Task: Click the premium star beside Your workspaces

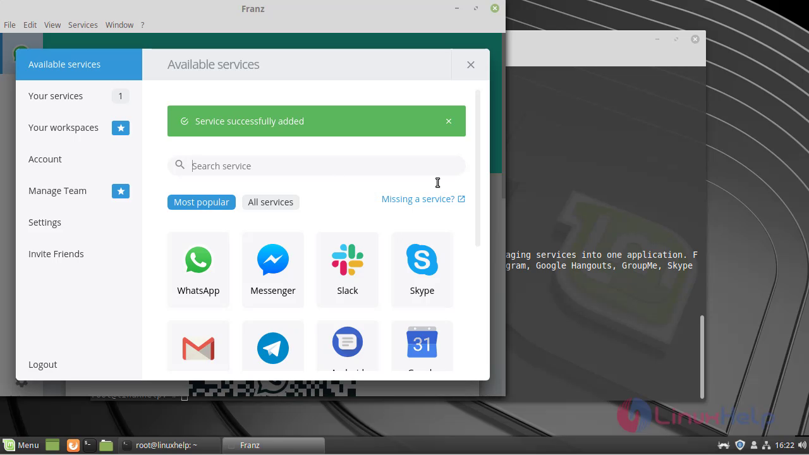Action: point(121,128)
